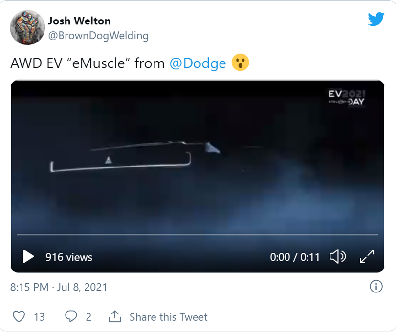Click the Josh Welton display name
Screen dimensions: 396x334
tap(79, 21)
